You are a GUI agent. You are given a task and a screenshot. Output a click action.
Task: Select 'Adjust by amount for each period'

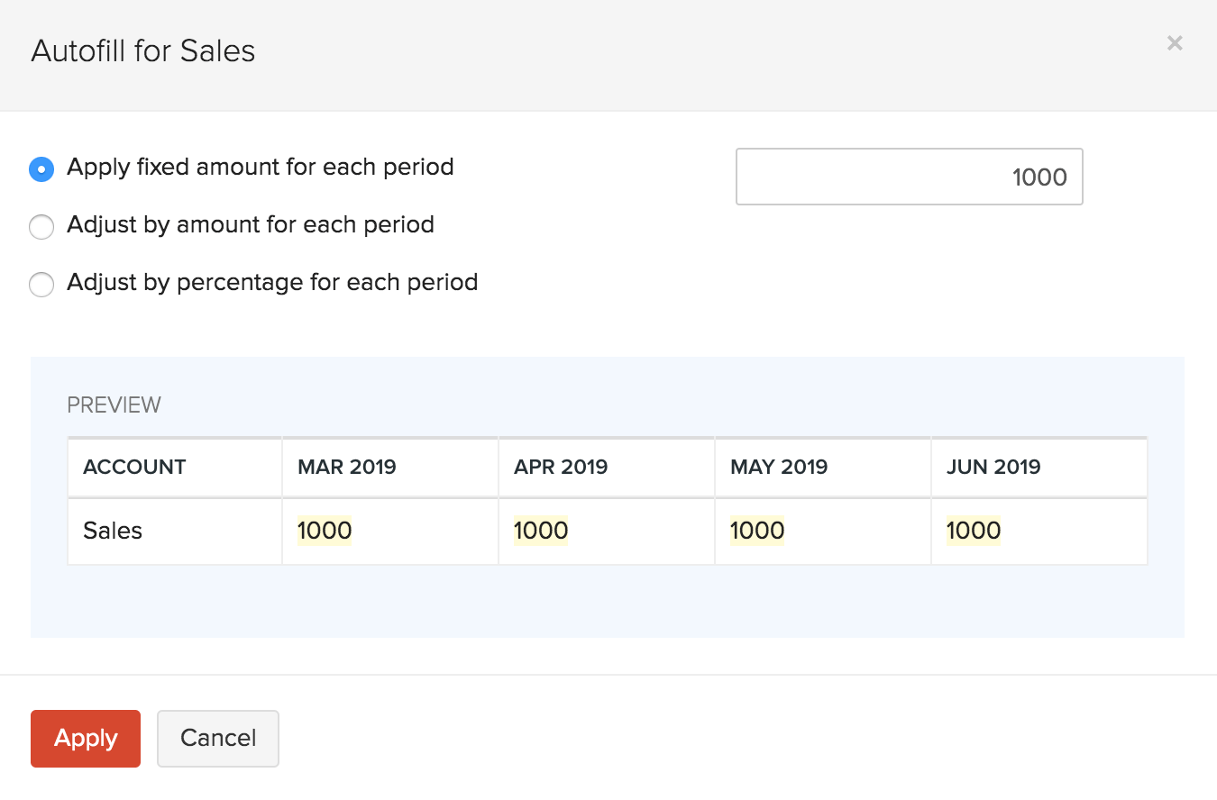[x=41, y=227]
